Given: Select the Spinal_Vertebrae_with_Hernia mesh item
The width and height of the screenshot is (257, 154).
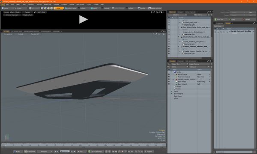Looking at the screenshot, I should pos(194,42).
